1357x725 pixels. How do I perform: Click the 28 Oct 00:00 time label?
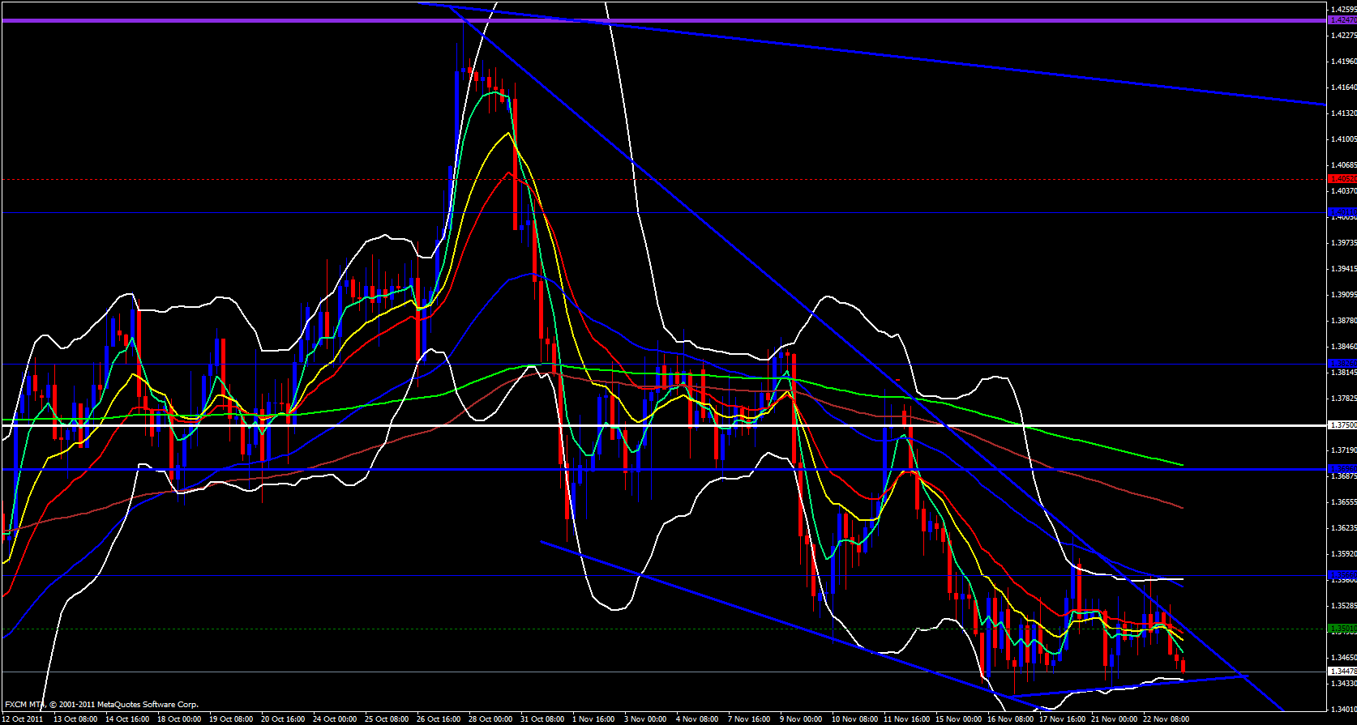point(490,719)
